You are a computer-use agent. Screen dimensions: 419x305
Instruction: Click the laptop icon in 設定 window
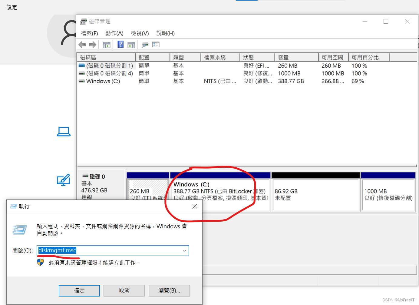coord(64,132)
